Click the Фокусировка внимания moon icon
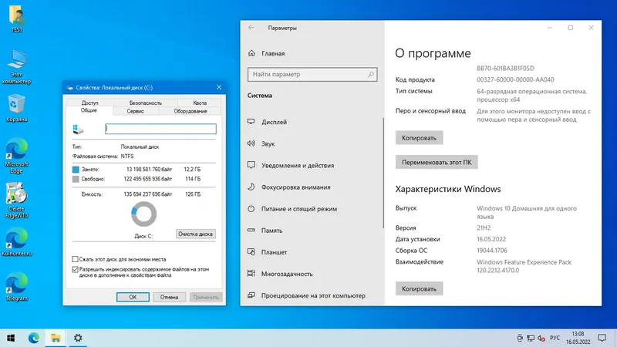Screen dimensions: 617x347 click(x=251, y=187)
